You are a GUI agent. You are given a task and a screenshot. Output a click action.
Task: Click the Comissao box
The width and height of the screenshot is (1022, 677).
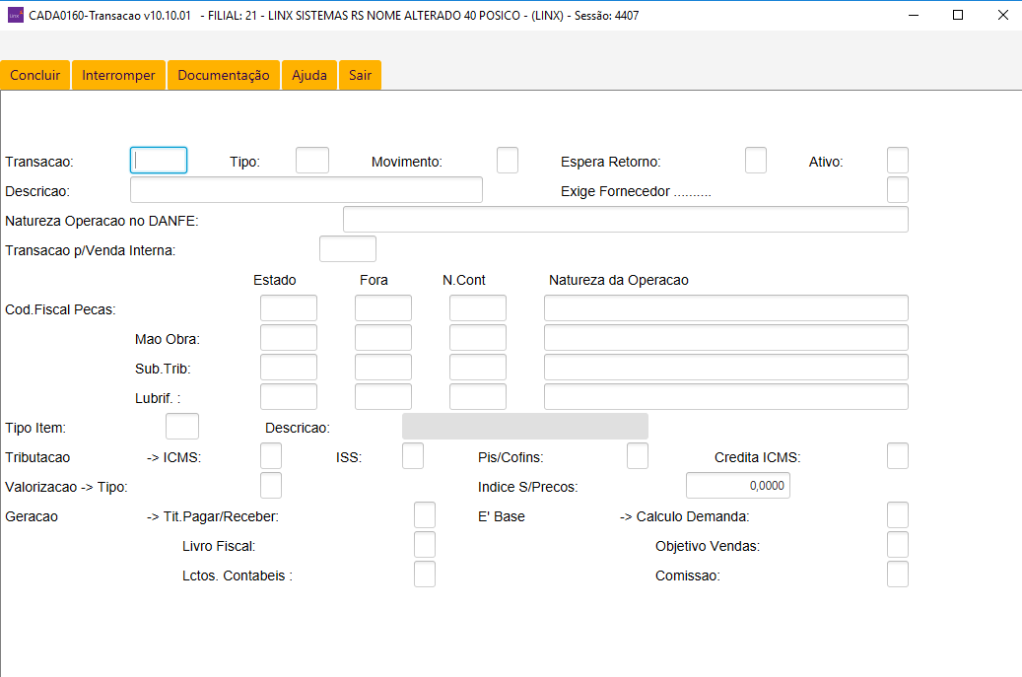898,575
